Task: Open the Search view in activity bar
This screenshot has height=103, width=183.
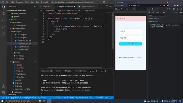Action: click(3, 14)
